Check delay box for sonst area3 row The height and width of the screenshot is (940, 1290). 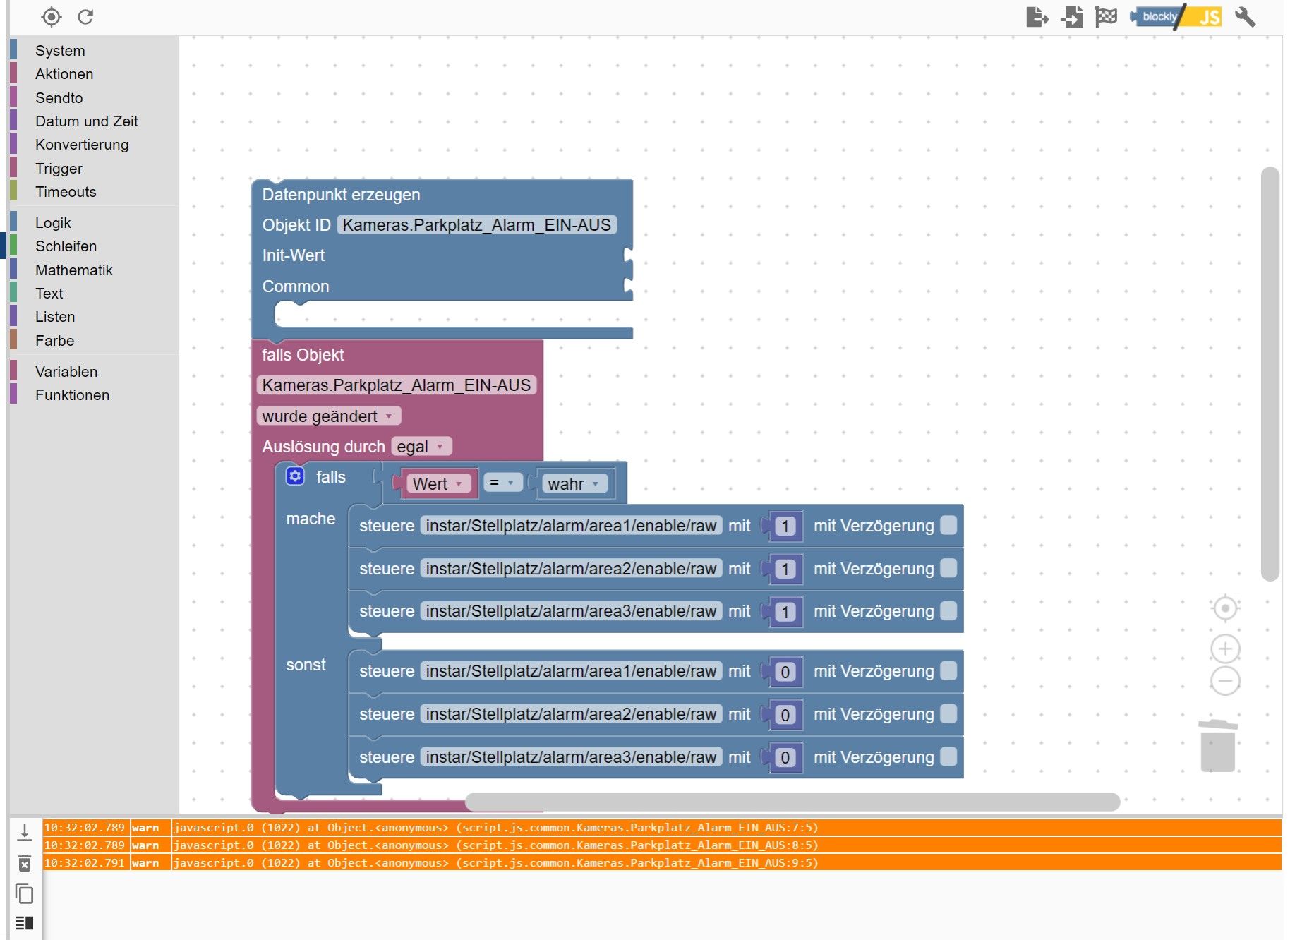coord(949,757)
